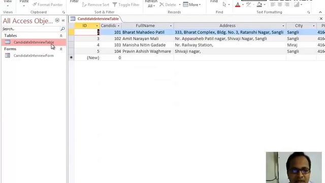Click the cell 'Amit Narayan Mali'

147,39
